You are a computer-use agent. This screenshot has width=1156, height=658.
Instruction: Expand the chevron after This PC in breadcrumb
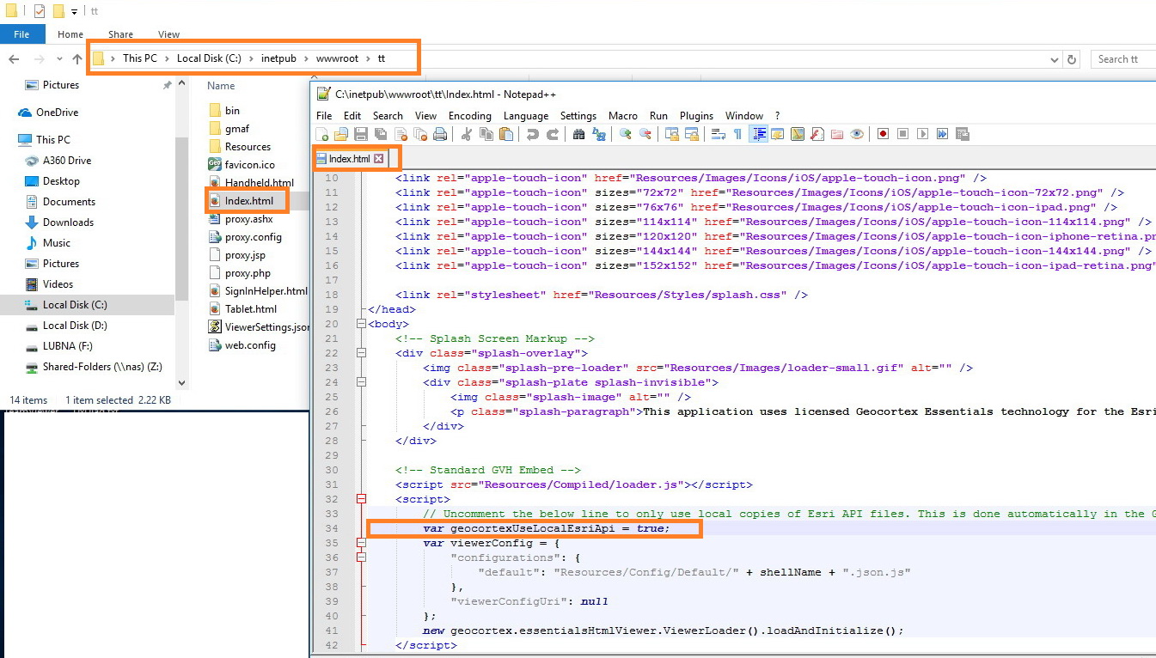pos(168,58)
